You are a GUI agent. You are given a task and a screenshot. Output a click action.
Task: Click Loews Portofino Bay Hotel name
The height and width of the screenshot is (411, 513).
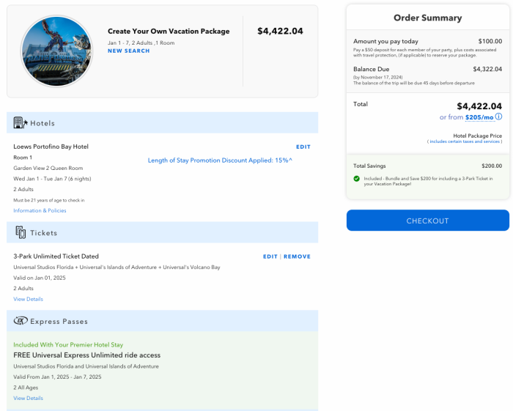[x=51, y=147]
